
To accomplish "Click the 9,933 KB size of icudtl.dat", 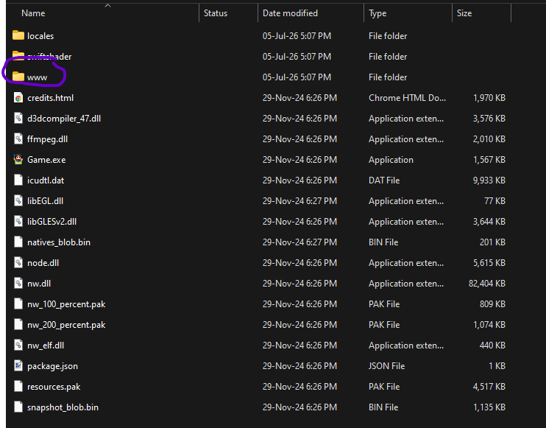I will 489,180.
